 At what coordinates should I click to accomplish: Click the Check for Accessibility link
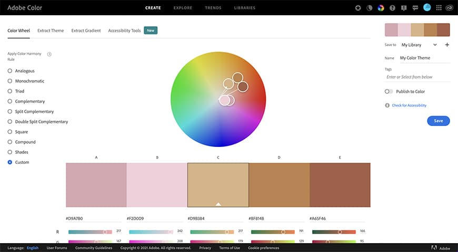[x=409, y=106]
